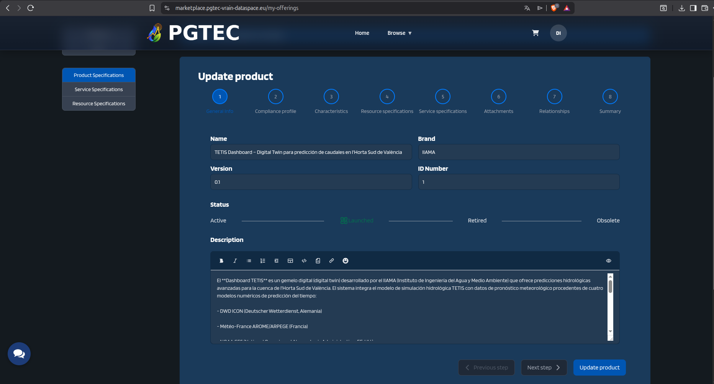View site information in the address bar
Image resolution: width=714 pixels, height=384 pixels.
tap(167, 8)
